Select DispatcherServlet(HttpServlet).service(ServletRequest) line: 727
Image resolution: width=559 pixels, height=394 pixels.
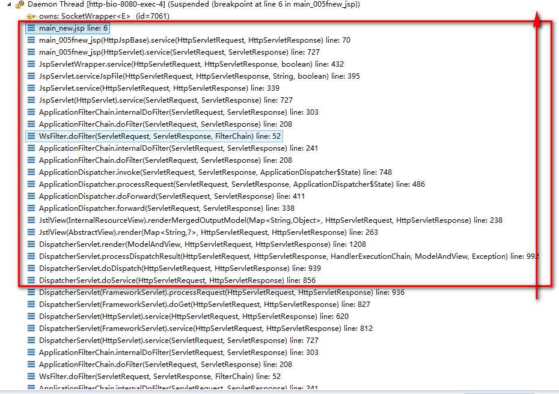tap(179, 341)
